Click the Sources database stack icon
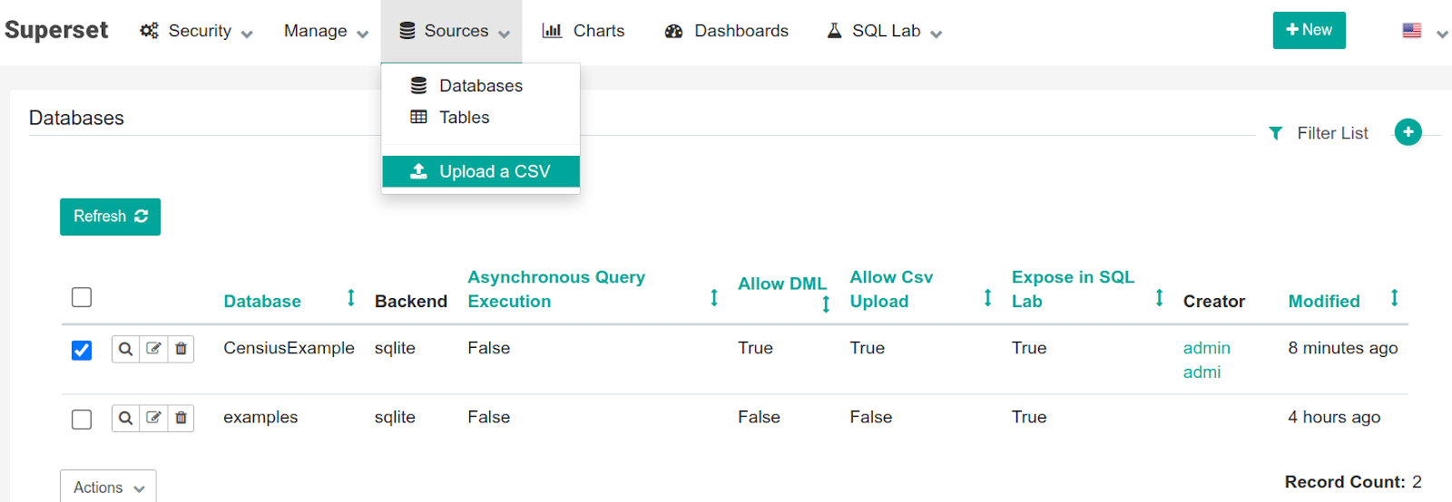This screenshot has height=502, width=1452. coord(407,31)
